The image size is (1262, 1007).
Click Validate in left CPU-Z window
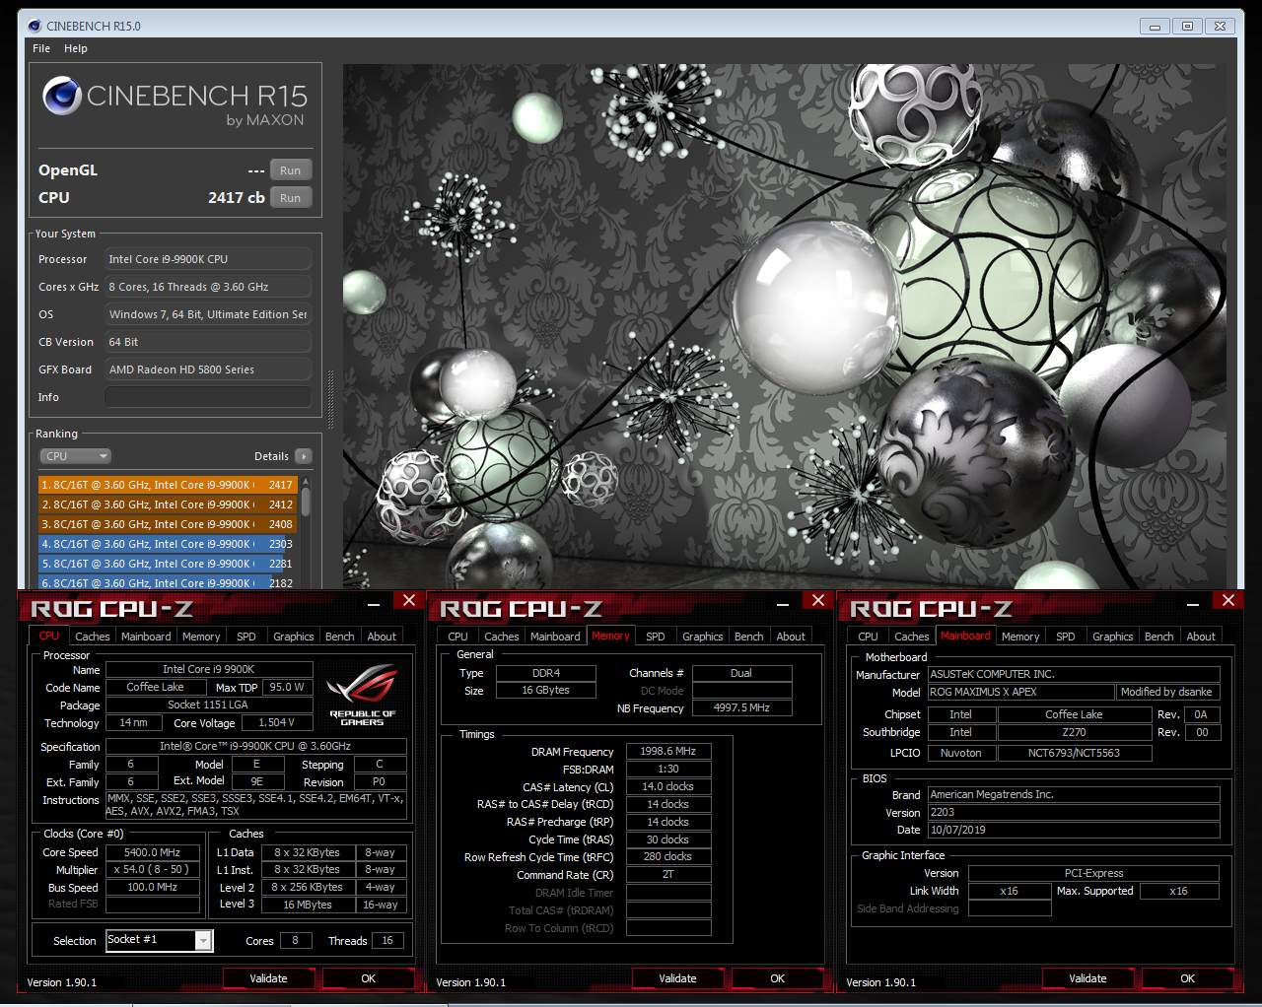[268, 978]
